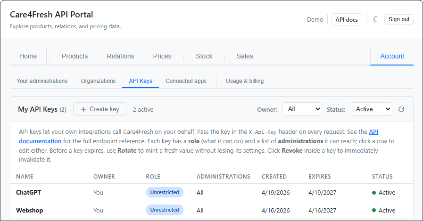Click the Care4Fresh API Portal title
The height and width of the screenshot is (221, 423).
coord(51,14)
